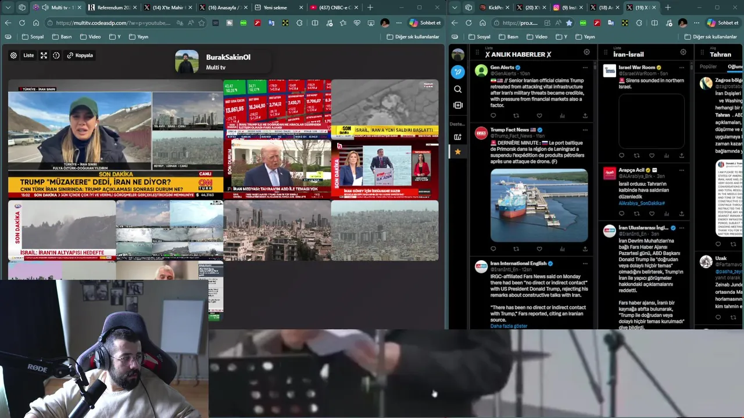Like the Trump Fact News post

(539, 249)
